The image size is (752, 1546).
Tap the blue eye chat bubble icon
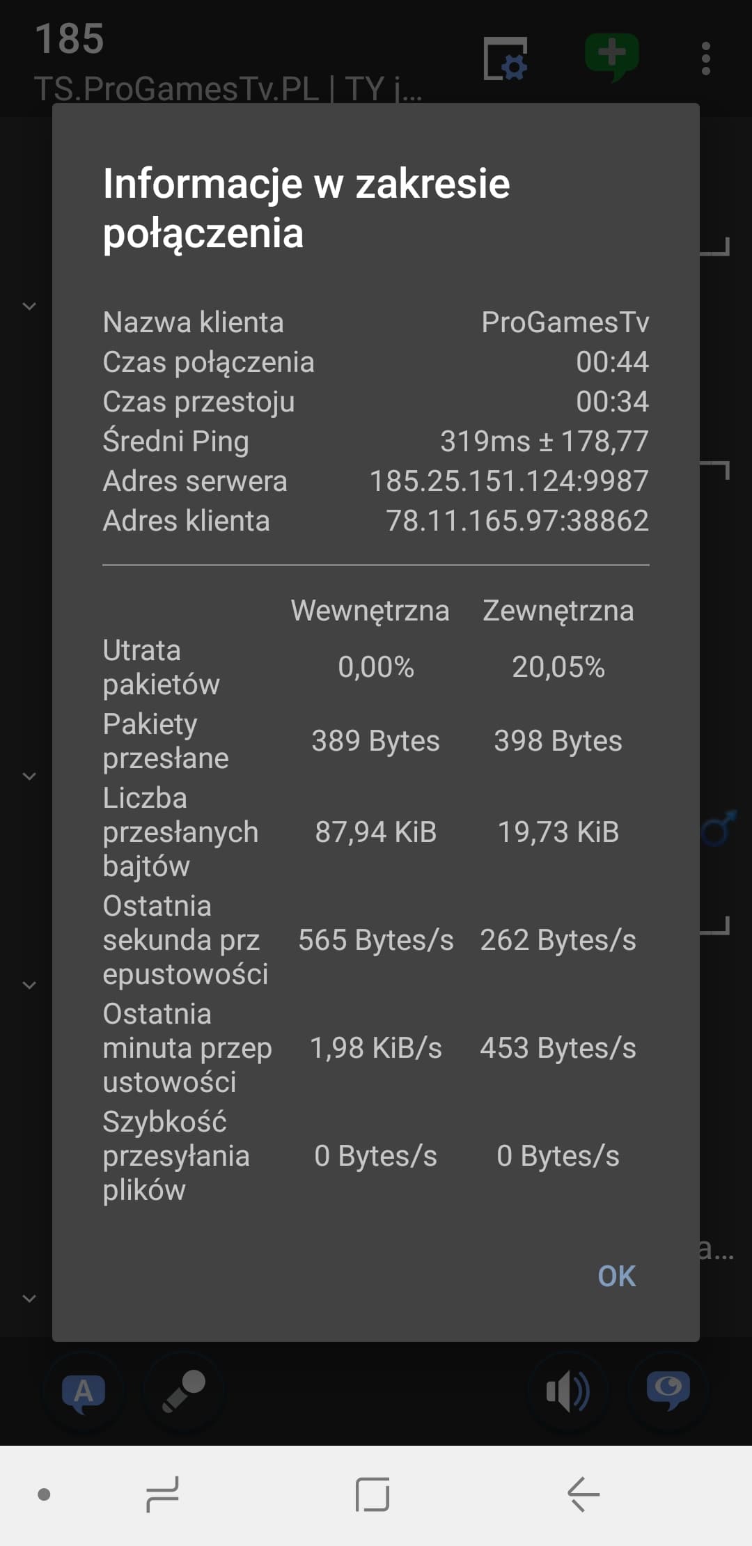click(x=668, y=1390)
